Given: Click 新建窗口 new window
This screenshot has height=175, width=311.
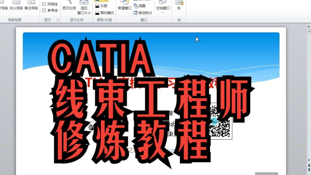Looking at the screenshot, I should pyautogui.click(x=125, y=5).
